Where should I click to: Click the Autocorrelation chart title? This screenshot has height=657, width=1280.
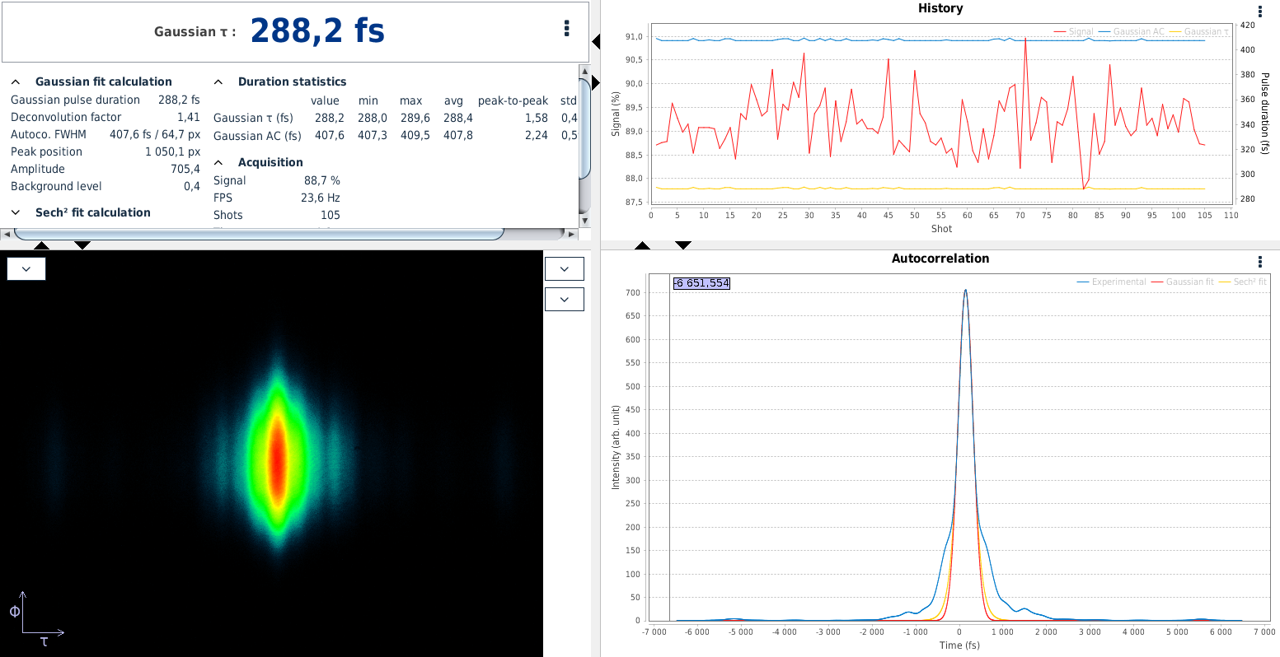pyautogui.click(x=940, y=259)
